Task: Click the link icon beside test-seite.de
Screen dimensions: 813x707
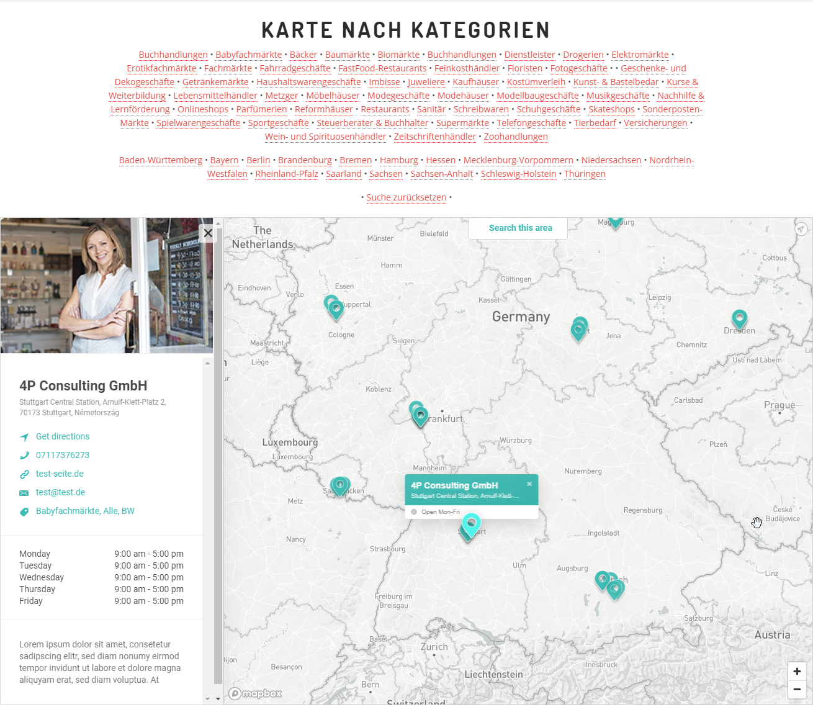Action: pos(24,474)
